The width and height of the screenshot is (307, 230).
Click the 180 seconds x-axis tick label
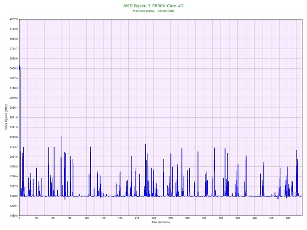(x=120, y=218)
